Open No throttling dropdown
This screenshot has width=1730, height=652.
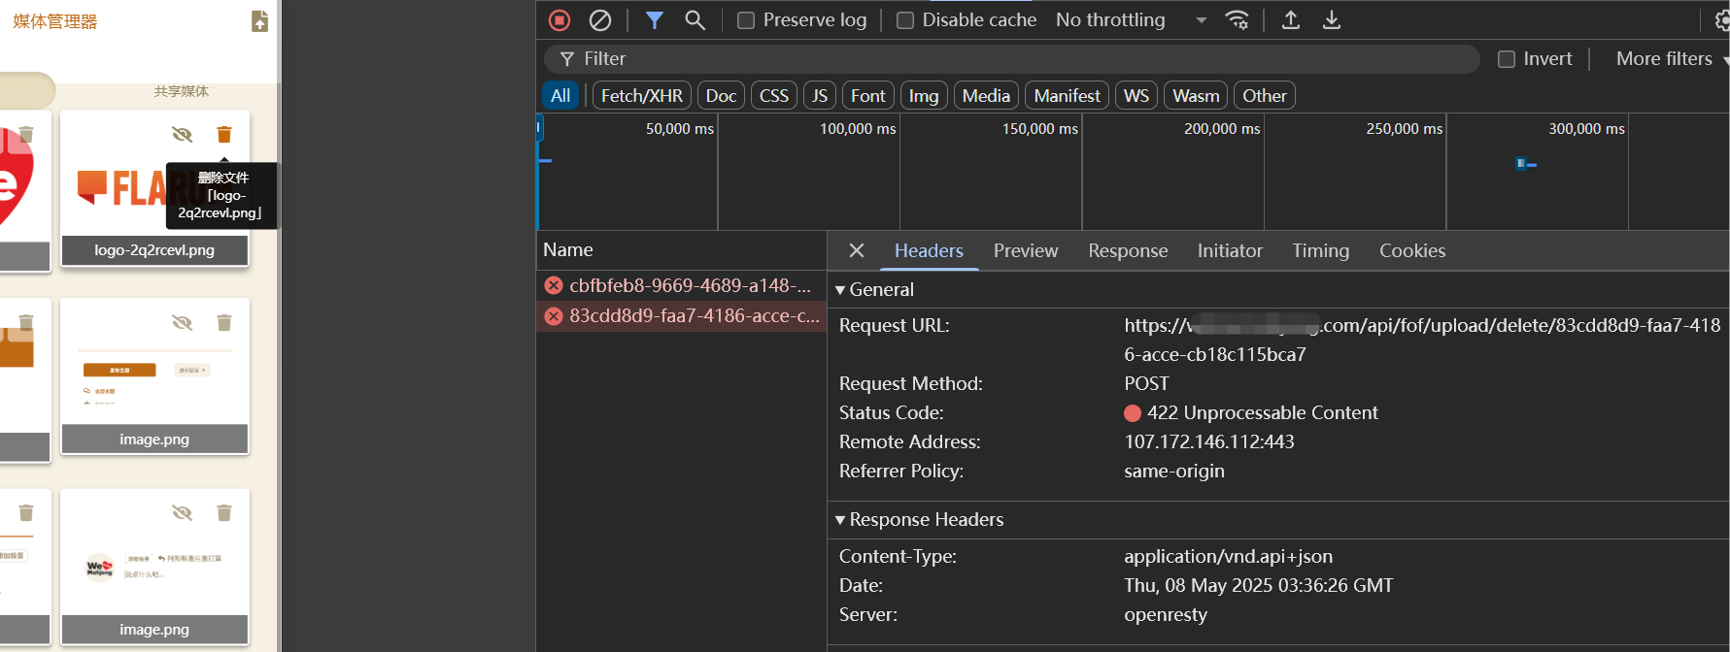pos(1132,20)
